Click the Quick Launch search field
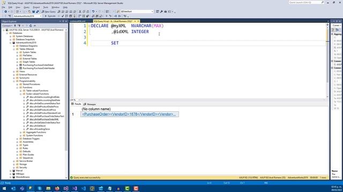The height and width of the screenshot is (192, 343). click(306, 2)
